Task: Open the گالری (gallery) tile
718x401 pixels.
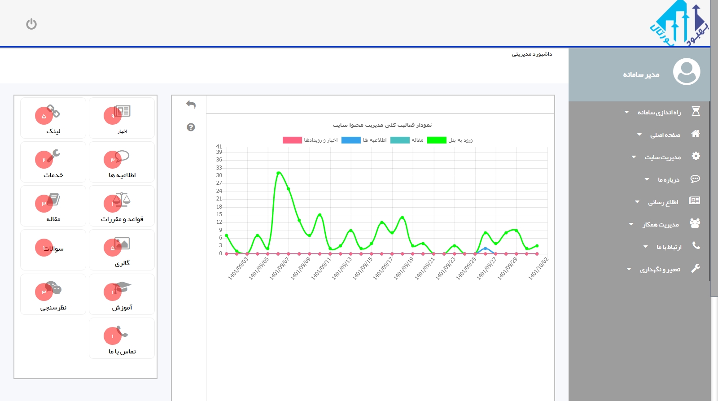Action: [122, 250]
